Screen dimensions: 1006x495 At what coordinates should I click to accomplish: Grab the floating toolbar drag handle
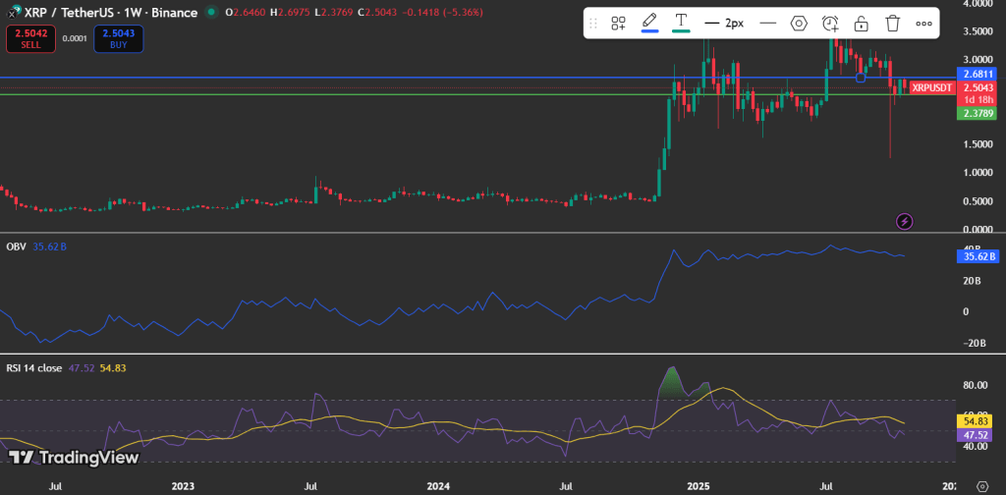point(592,24)
